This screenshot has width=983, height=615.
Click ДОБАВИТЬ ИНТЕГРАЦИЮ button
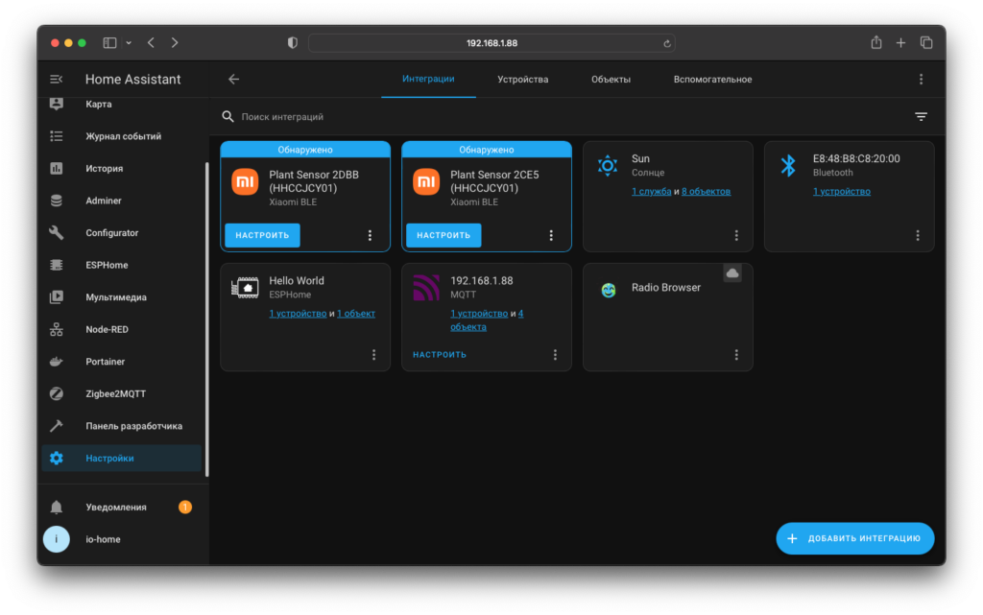855,538
